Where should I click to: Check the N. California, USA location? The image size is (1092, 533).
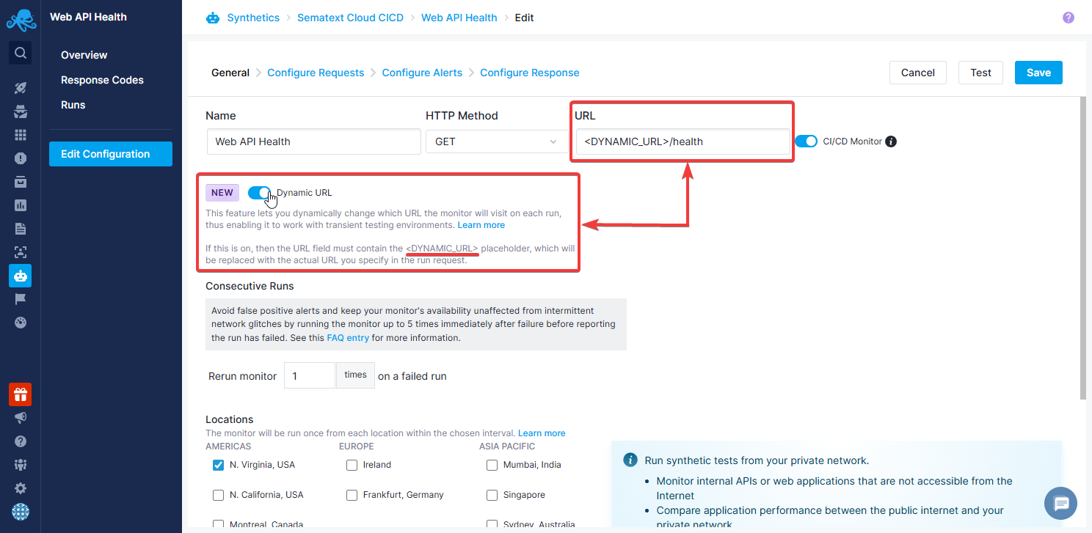click(x=218, y=495)
